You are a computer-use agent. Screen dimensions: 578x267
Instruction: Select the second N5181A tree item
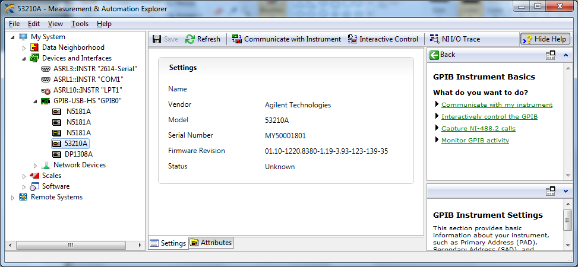click(x=78, y=122)
